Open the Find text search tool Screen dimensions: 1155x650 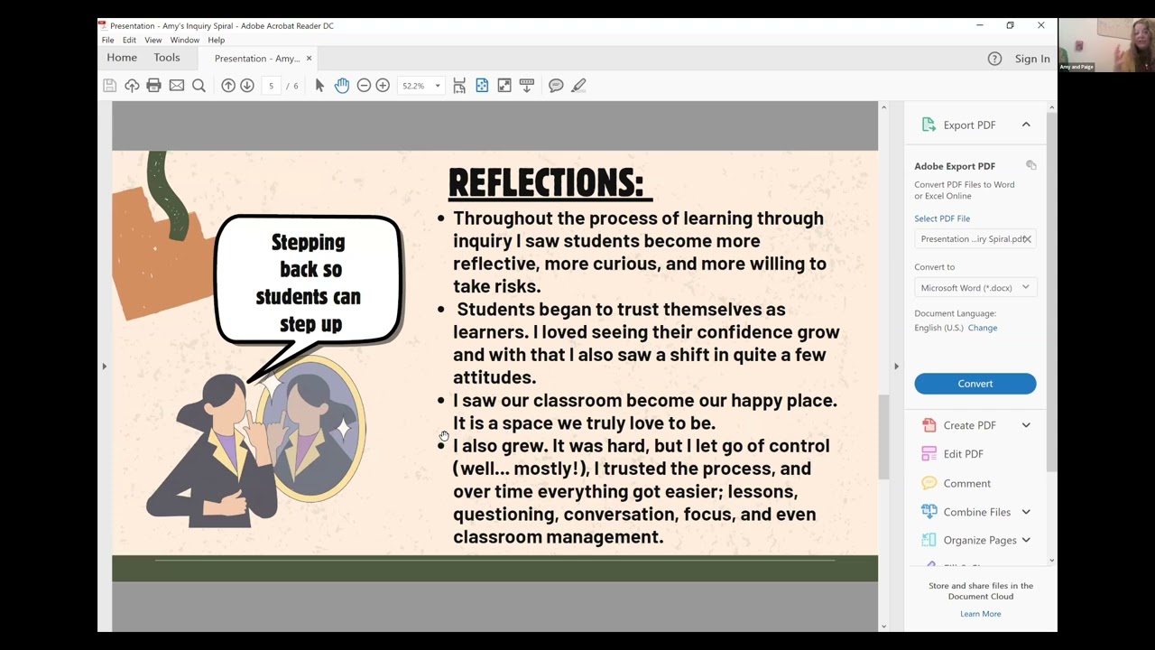pyautogui.click(x=199, y=86)
